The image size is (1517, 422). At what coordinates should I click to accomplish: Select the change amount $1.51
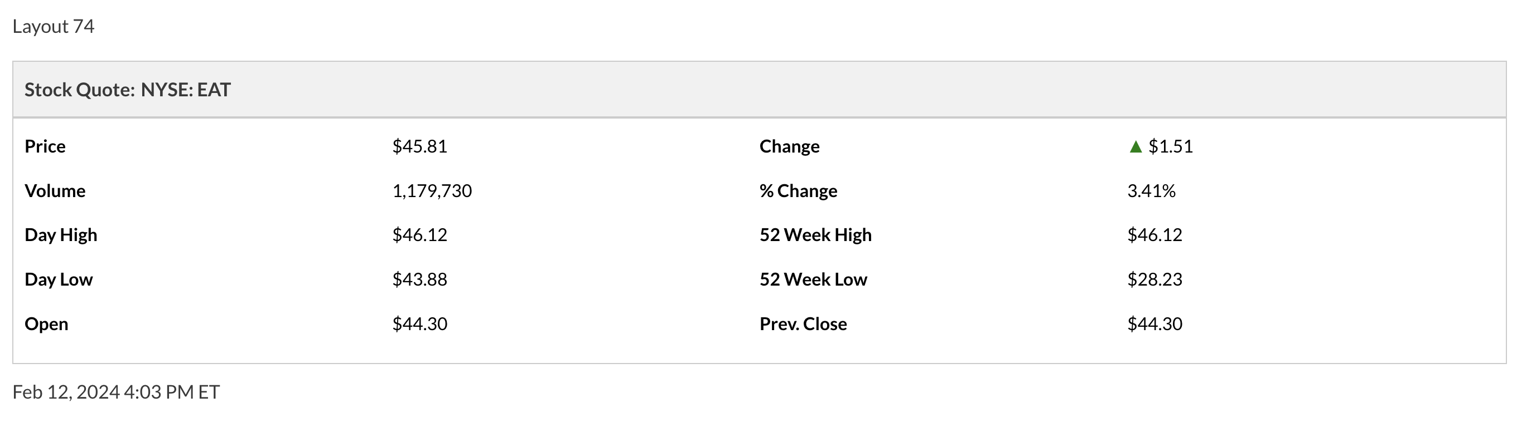pos(1170,146)
